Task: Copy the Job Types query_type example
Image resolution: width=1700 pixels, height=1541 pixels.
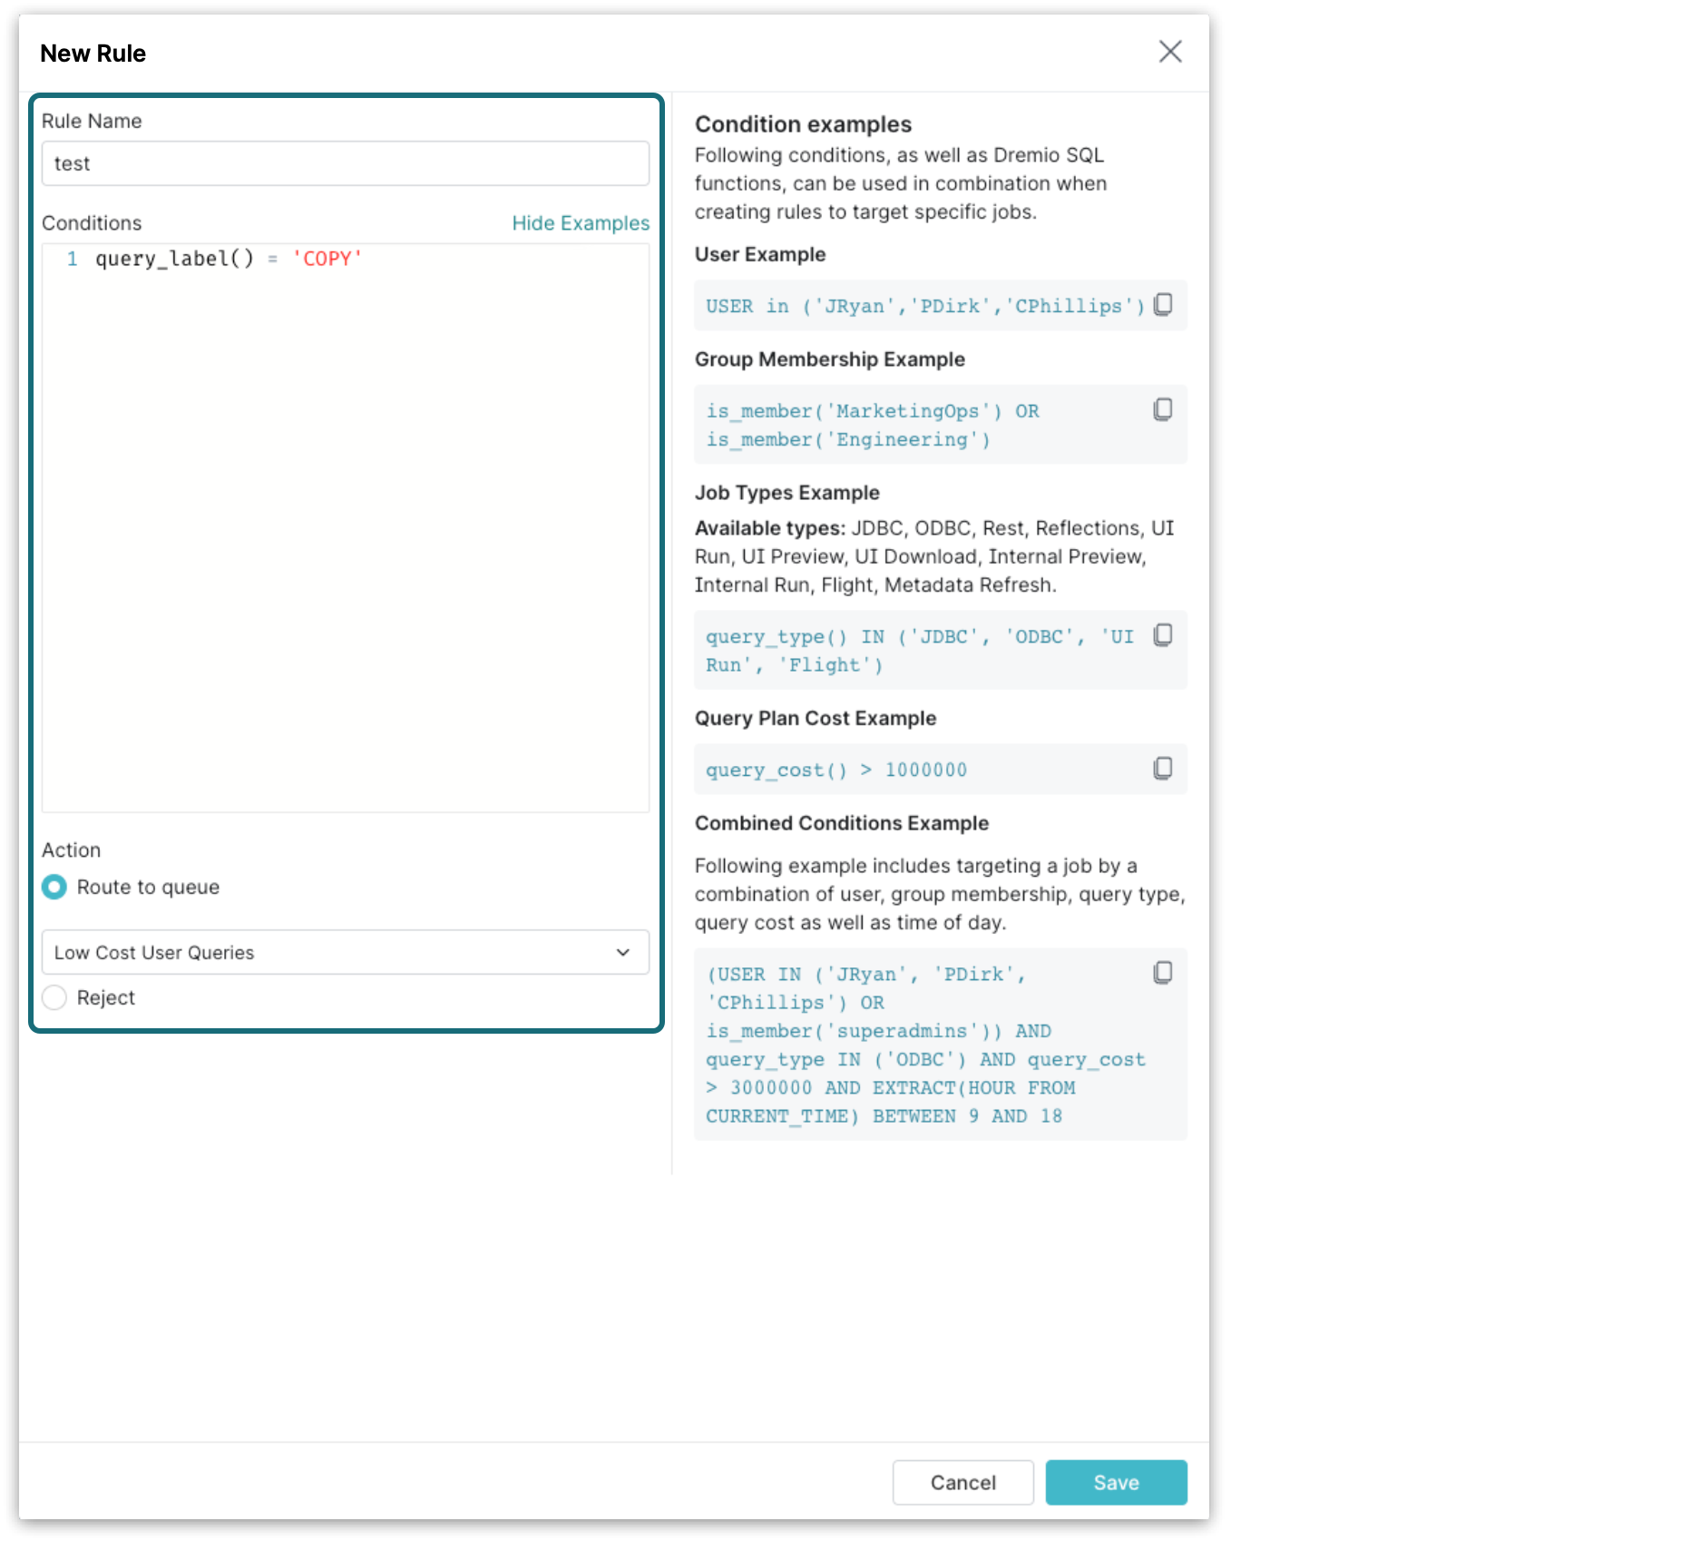Action: (x=1163, y=635)
